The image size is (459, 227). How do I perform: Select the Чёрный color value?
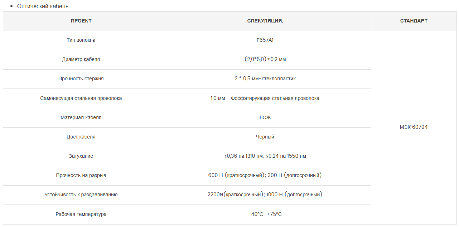(x=265, y=137)
